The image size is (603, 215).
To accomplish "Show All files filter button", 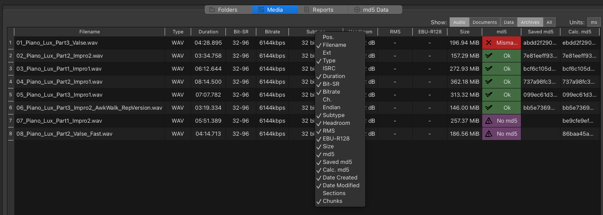I will click(550, 22).
